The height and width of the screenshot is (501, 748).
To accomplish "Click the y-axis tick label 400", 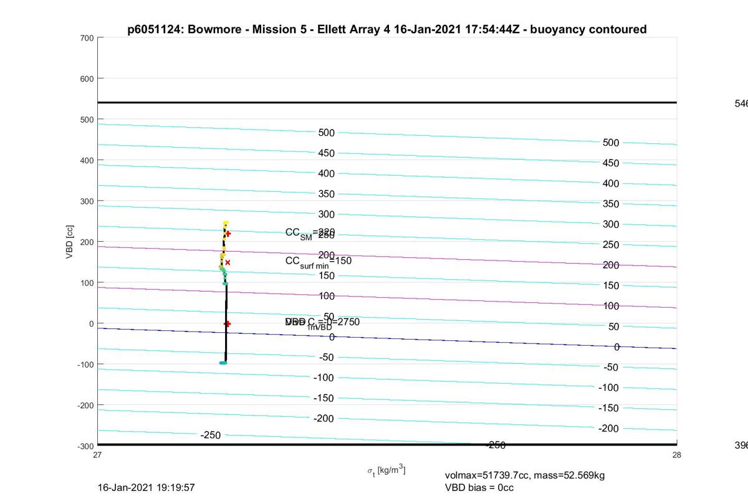I will pos(87,160).
